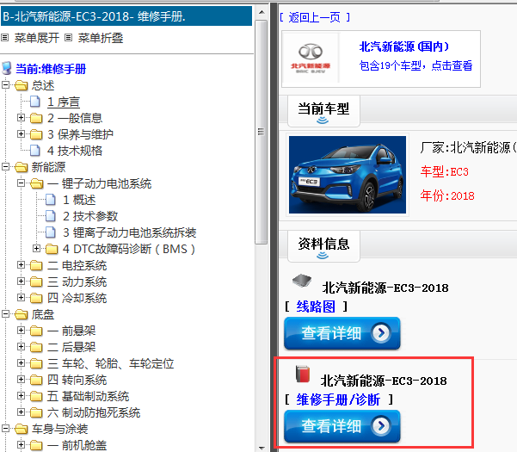Click the blue EC3 car thumbnail
Viewport: 517px width, 452px height.
click(x=348, y=175)
